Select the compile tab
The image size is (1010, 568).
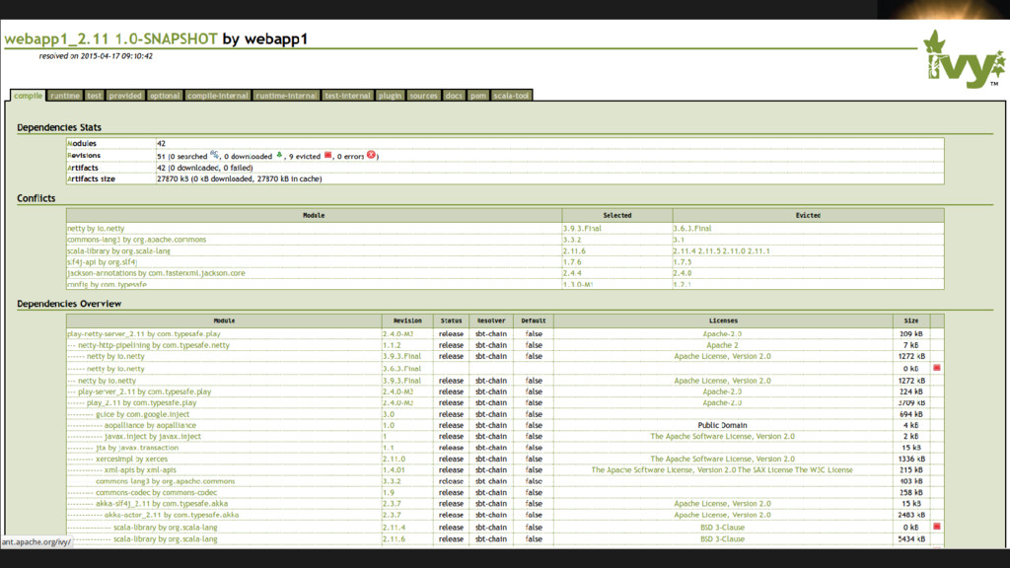pyautogui.click(x=28, y=96)
